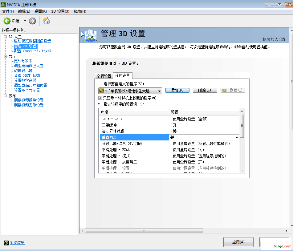Click the 3D settings header illustration
This screenshot has width=293, height=251.
coord(91,35)
